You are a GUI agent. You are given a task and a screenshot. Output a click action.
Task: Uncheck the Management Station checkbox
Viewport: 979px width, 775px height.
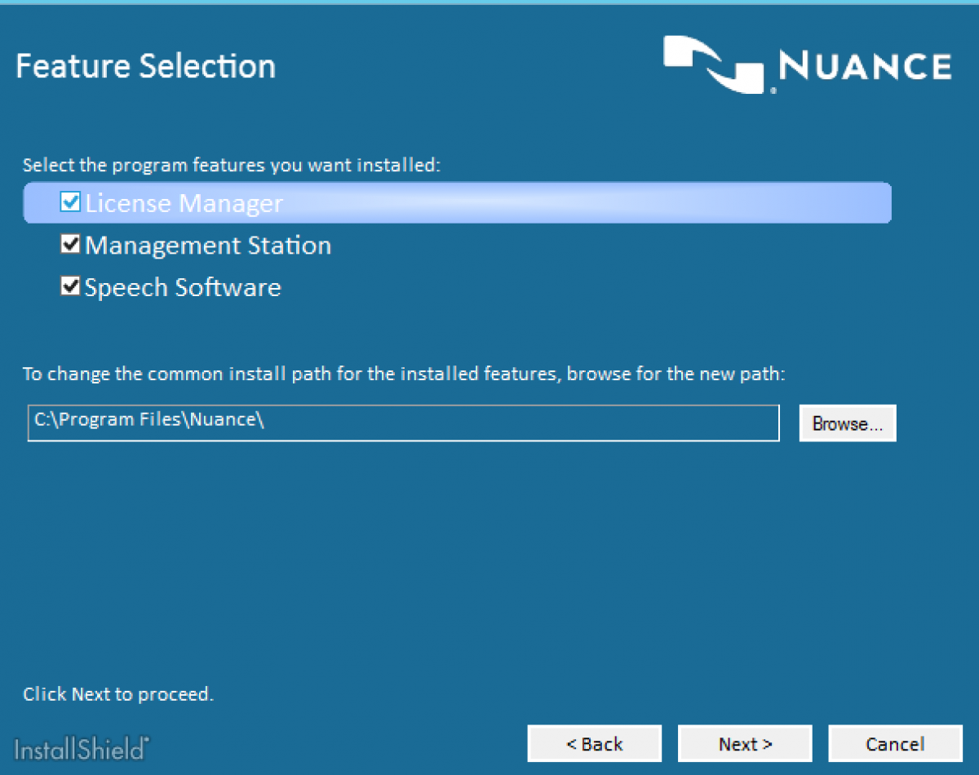tap(70, 244)
